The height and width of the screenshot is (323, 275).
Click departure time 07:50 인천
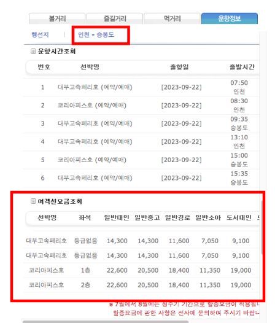point(239,87)
